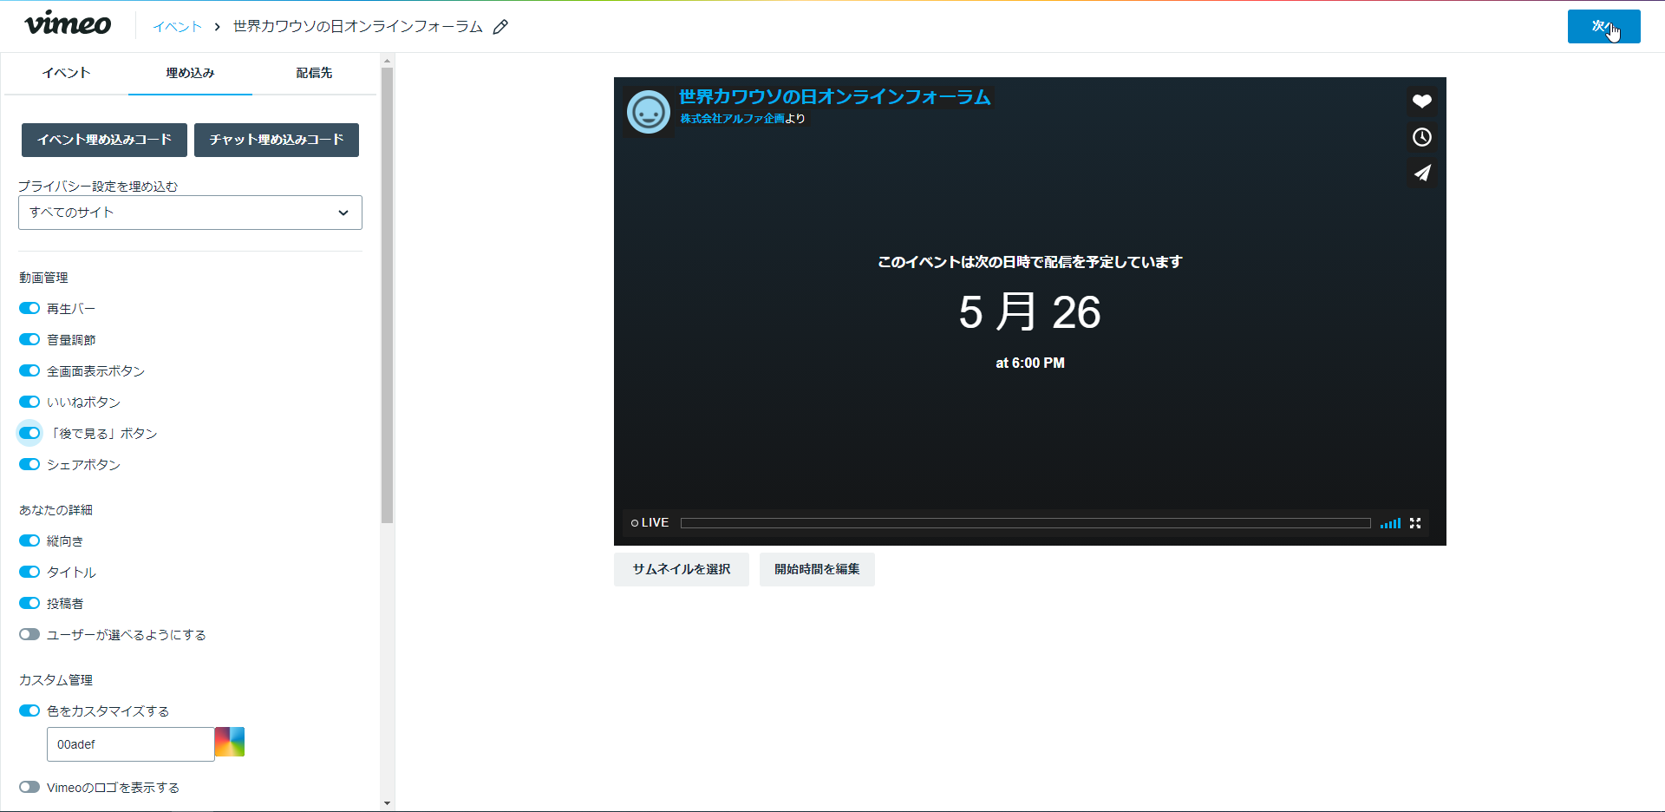1665x812 pixels.
Task: Click サムネイルを選択 button
Action: click(x=682, y=569)
